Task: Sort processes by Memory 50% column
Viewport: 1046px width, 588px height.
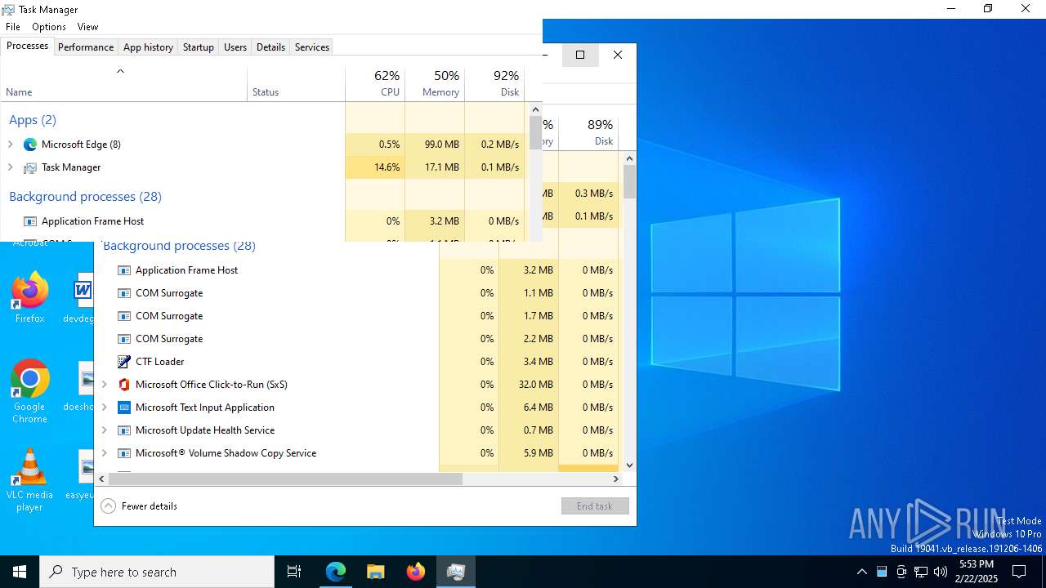Action: [x=435, y=84]
